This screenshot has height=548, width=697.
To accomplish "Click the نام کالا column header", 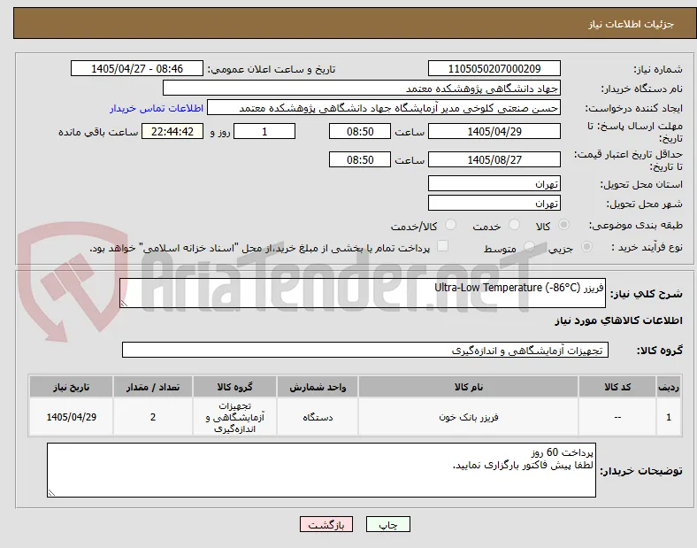I will pyautogui.click(x=468, y=387).
